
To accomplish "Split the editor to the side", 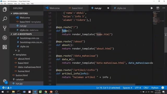I will pyautogui.click(x=158, y=8).
